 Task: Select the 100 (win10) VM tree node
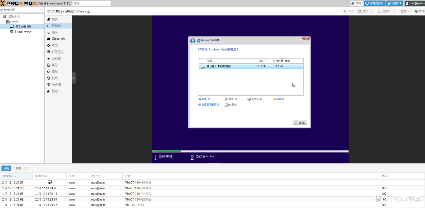pos(23,26)
